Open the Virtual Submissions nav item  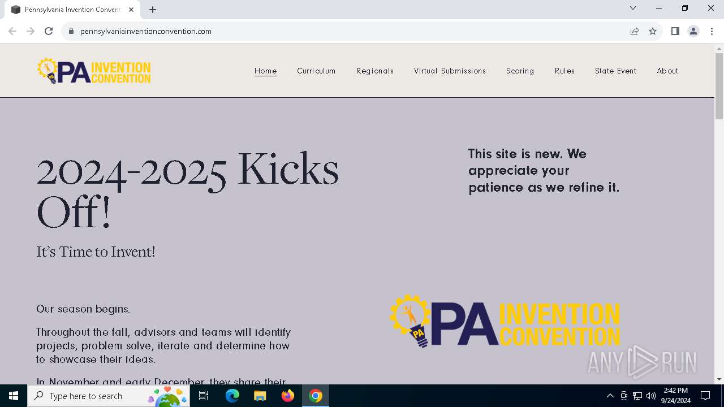450,71
